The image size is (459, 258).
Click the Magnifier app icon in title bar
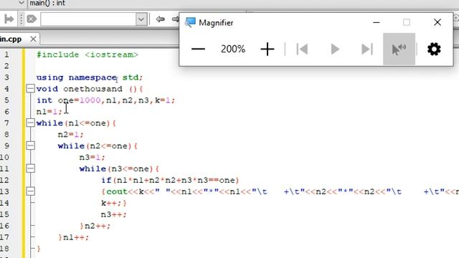[x=190, y=22]
